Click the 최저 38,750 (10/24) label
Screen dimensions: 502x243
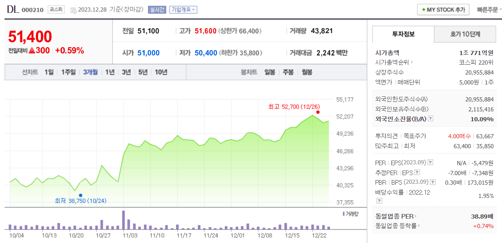(x=81, y=201)
